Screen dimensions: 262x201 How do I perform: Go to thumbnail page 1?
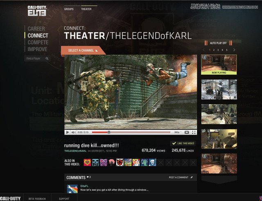(210, 50)
